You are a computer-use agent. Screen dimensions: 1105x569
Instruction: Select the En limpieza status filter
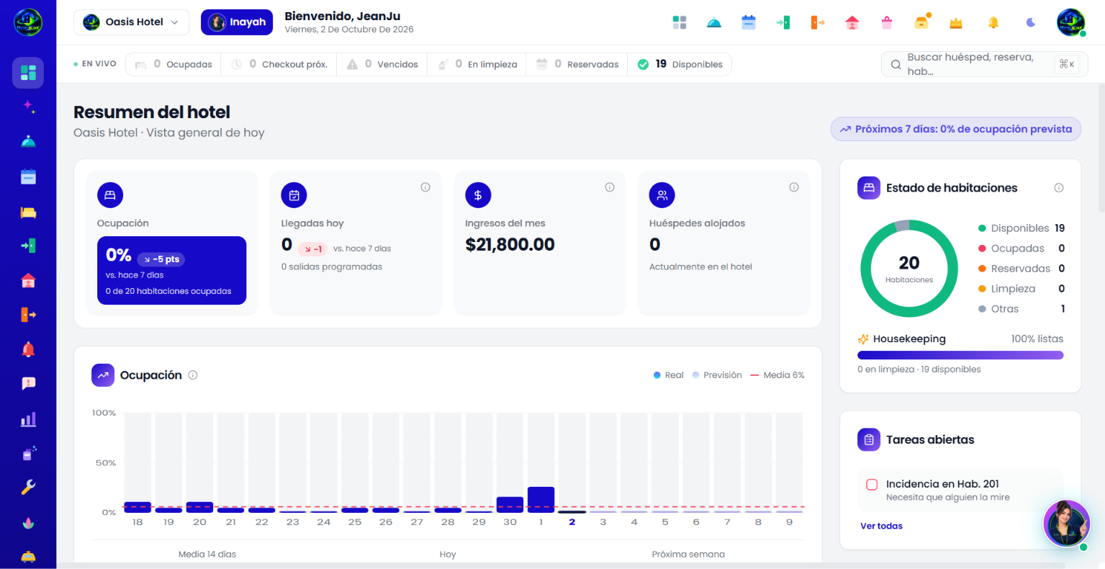[477, 64]
